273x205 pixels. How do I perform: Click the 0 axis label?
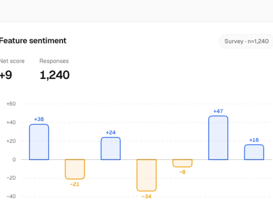[x=14, y=160]
